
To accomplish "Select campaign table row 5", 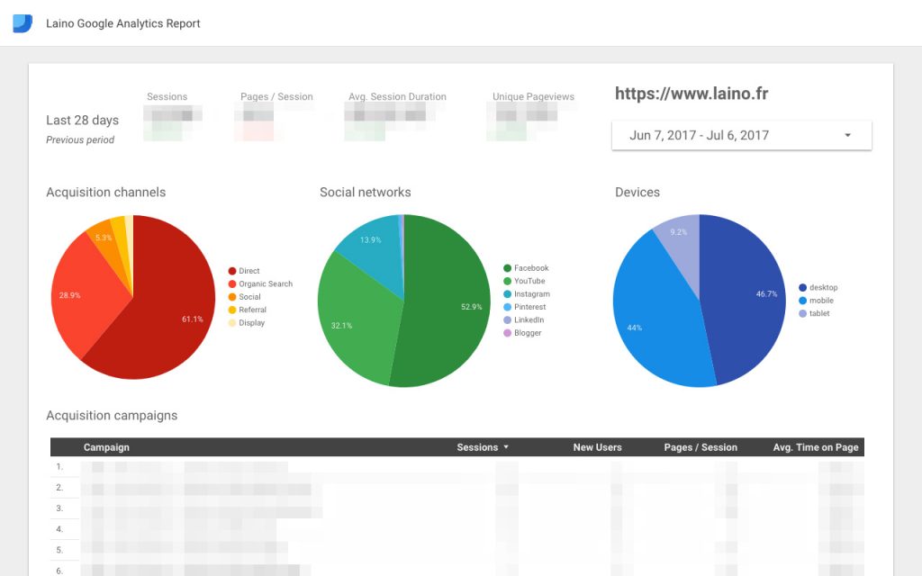I will pos(456,550).
